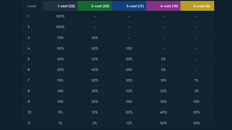This screenshot has height=130, width=232.
Task: Select the Level 11 row label
Action: 28,123
